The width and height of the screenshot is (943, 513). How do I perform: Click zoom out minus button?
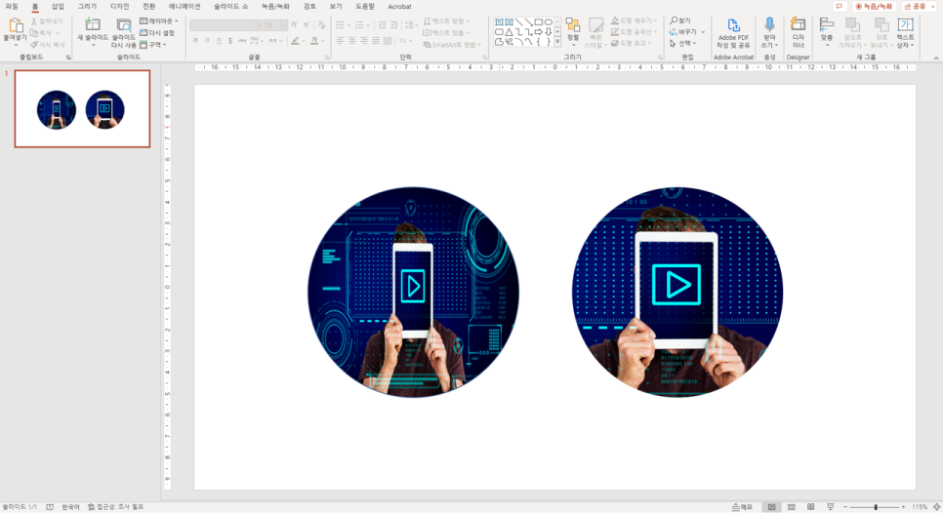coord(845,507)
